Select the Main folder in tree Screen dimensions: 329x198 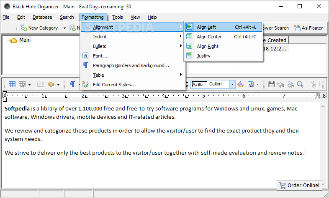pyautogui.click(x=25, y=40)
